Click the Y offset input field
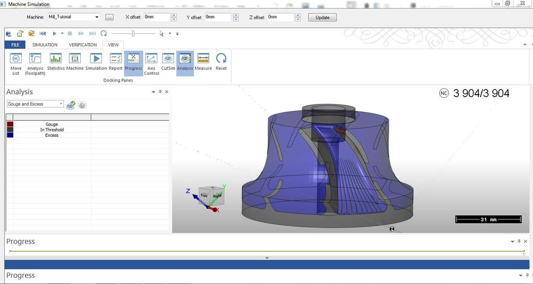The width and height of the screenshot is (533, 284). (218, 17)
